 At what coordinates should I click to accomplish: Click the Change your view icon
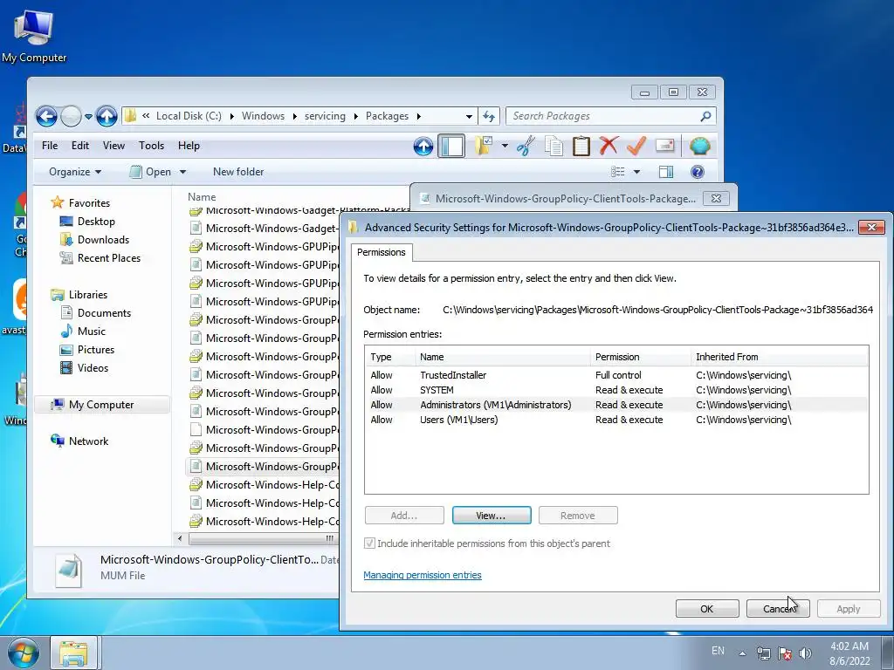[618, 172]
